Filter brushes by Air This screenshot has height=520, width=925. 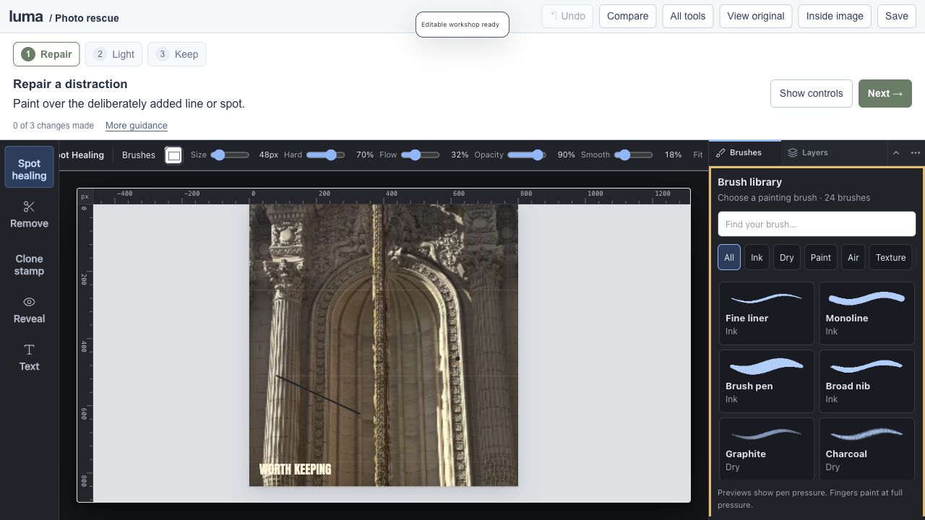point(853,257)
